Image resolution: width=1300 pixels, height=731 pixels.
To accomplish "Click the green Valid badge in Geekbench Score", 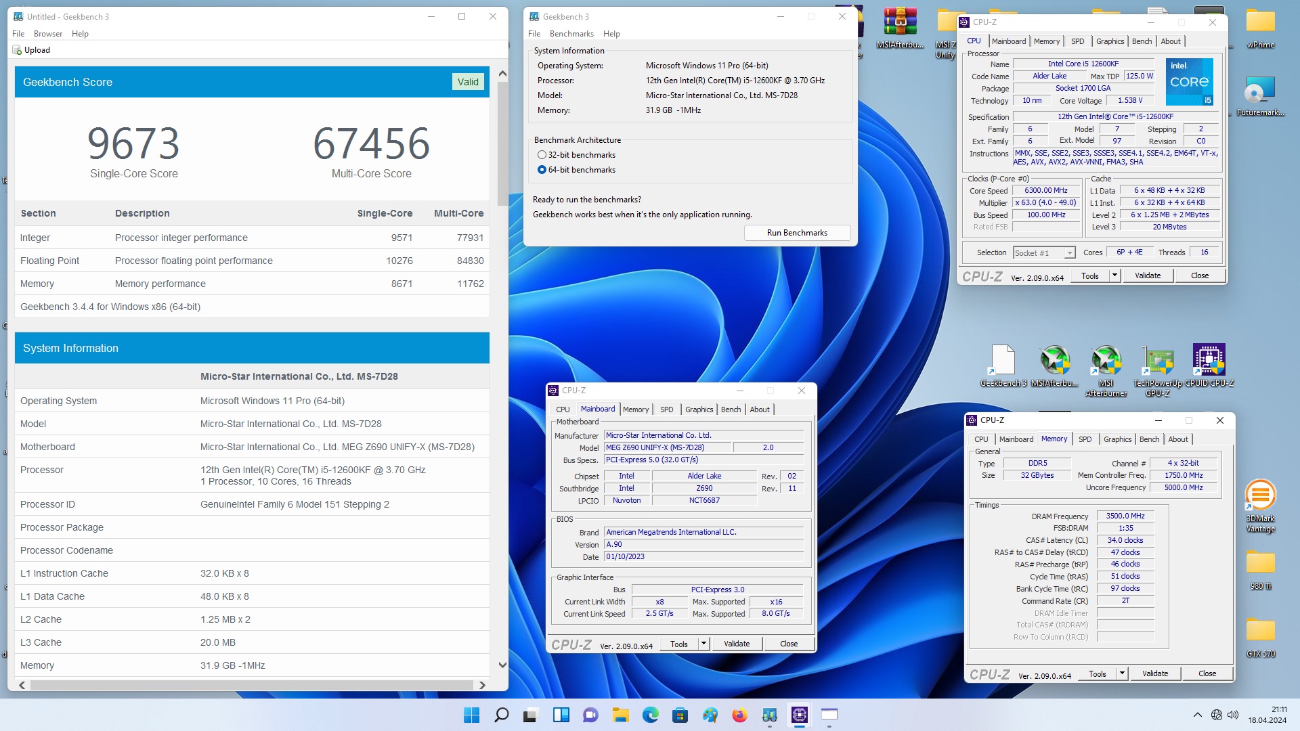I will (468, 82).
